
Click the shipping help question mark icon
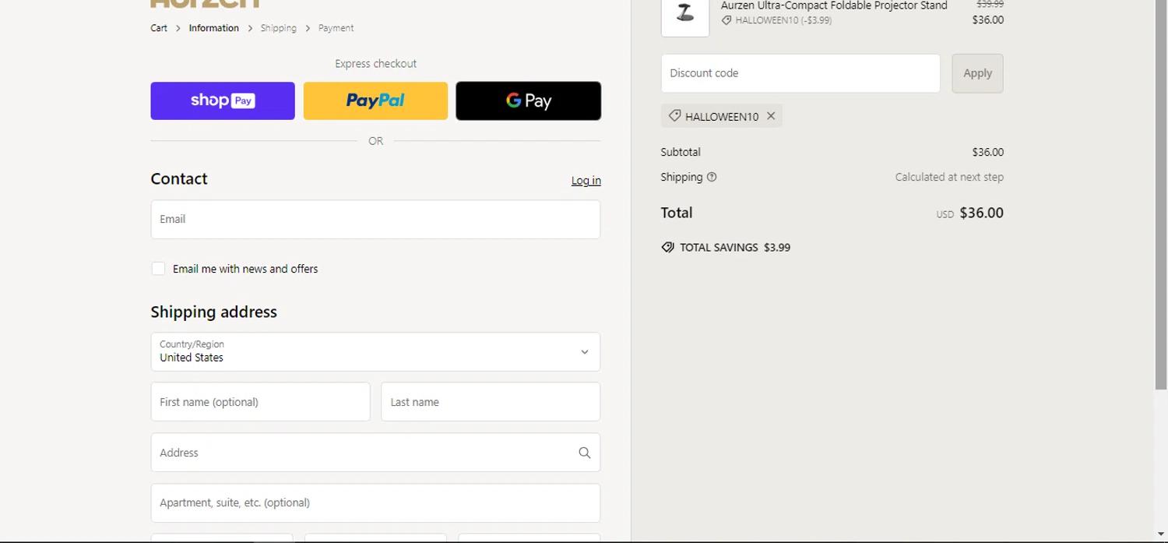[712, 177]
